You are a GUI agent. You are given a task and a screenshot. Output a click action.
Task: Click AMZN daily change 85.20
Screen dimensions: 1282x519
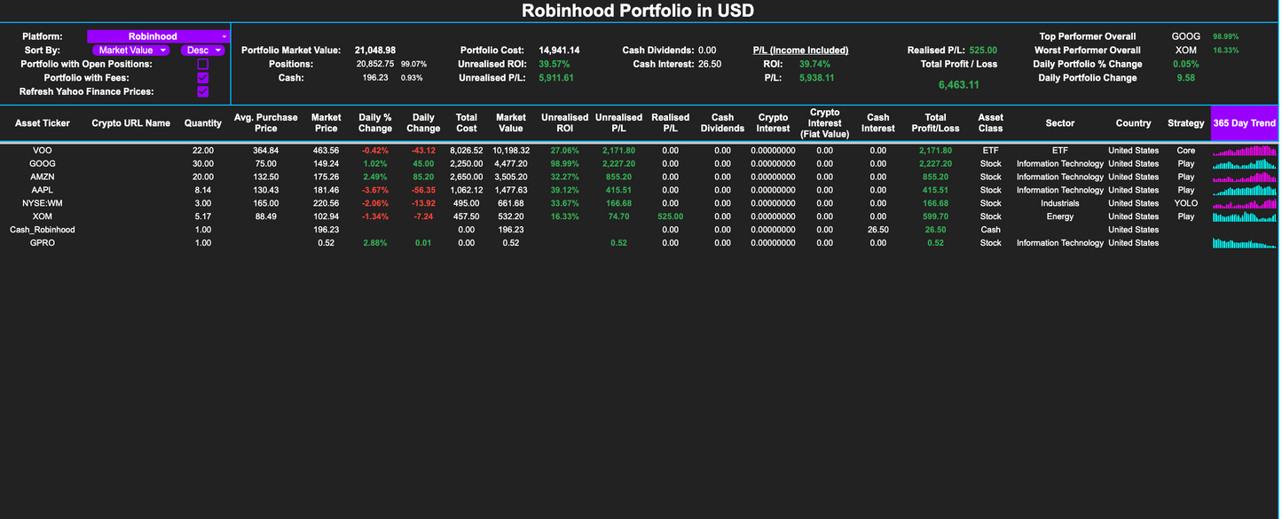tap(423, 177)
